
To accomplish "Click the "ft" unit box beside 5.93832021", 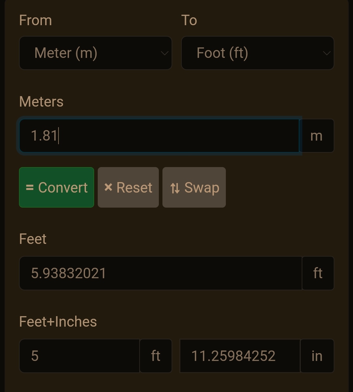I will [x=318, y=273].
